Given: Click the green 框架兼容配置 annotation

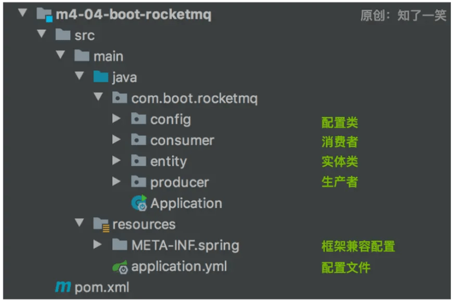Looking at the screenshot, I should pos(358,246).
